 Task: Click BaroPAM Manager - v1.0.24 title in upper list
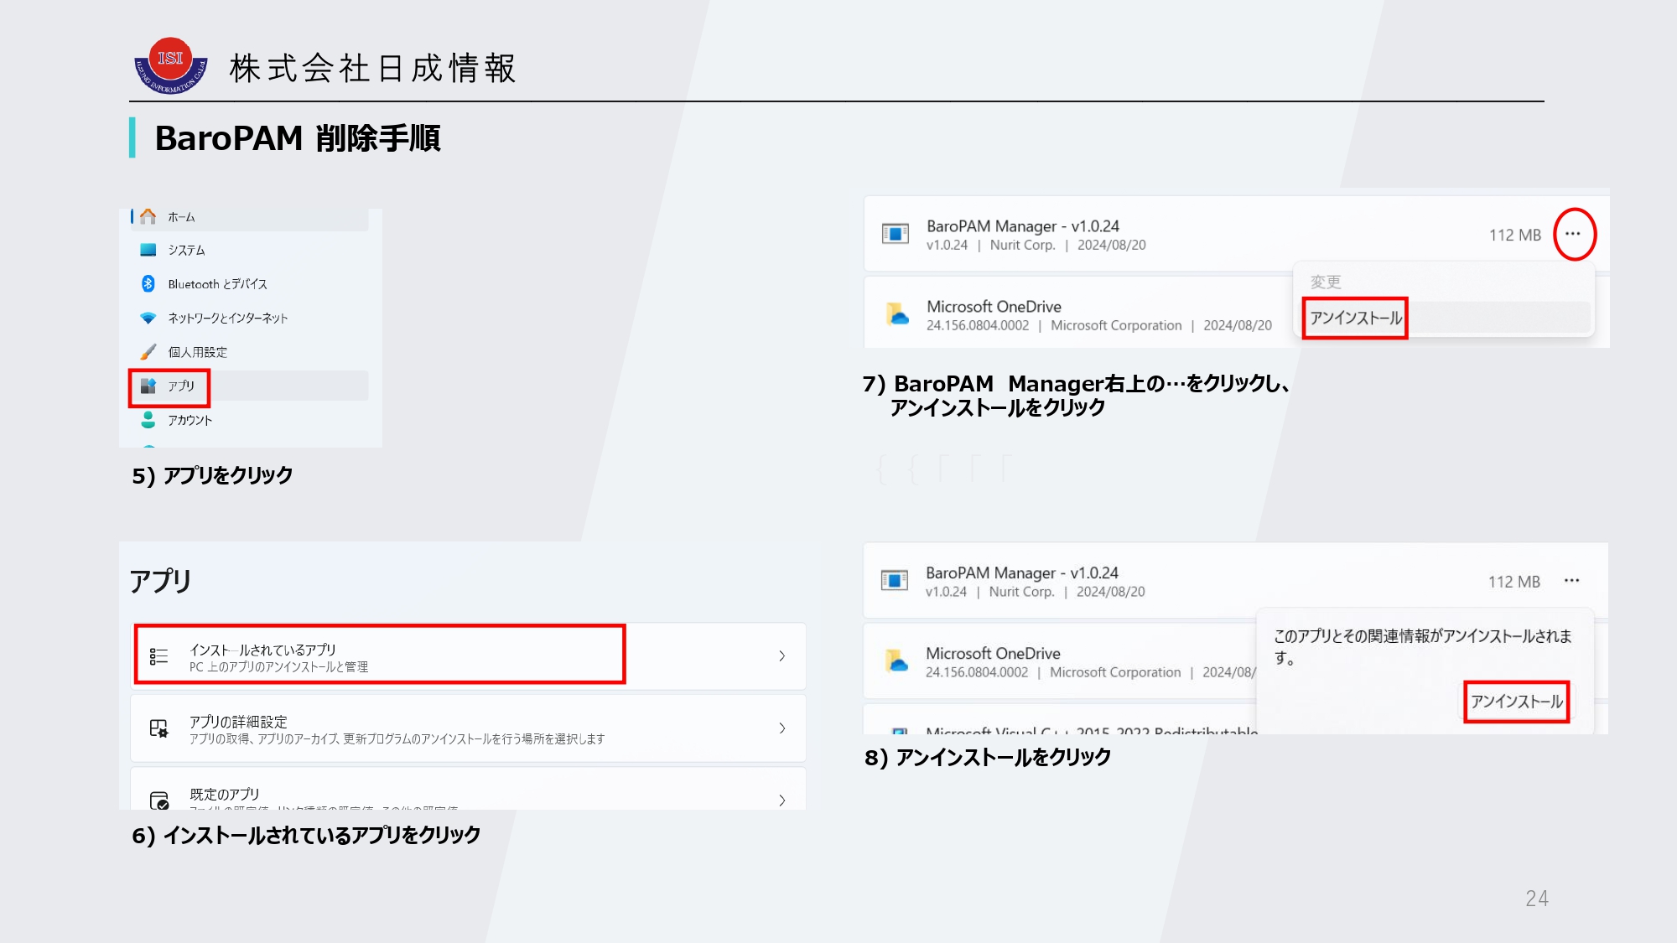tap(1023, 226)
